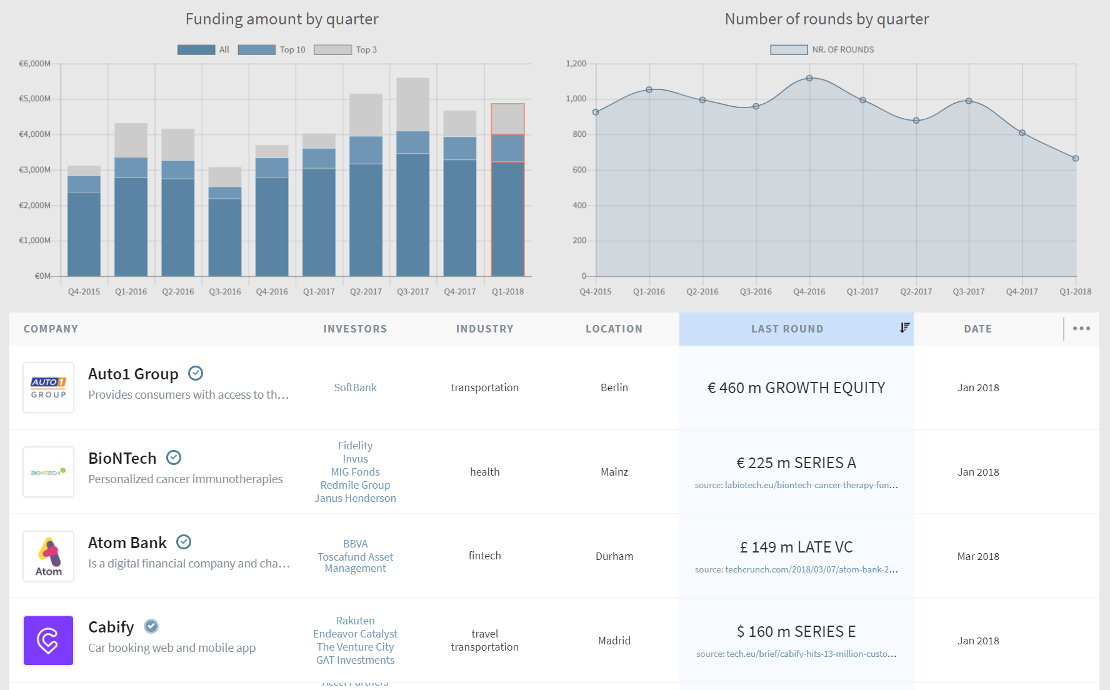Screen dimensions: 1110x690
Task: Click the Auto1 Group logo thumbnail
Action: click(x=49, y=387)
